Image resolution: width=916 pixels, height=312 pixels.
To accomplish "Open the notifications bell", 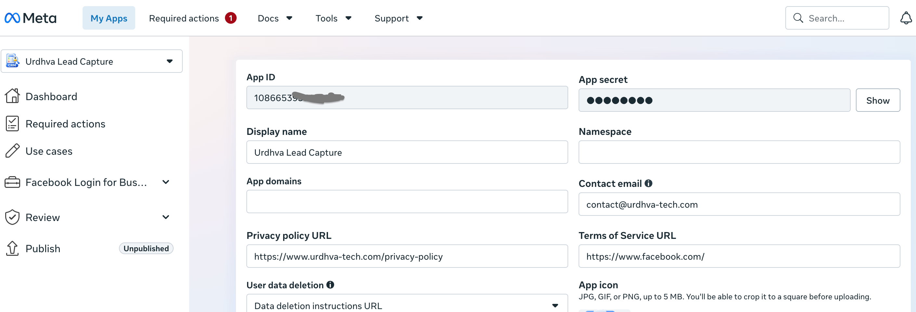I will point(906,18).
